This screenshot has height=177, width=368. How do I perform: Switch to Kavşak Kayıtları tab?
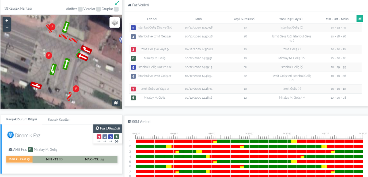pos(59,120)
